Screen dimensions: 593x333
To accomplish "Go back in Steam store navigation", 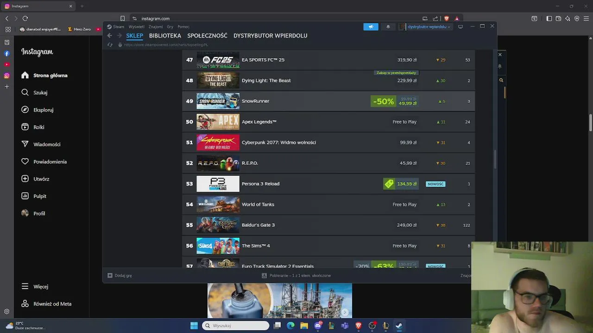I will coord(109,36).
